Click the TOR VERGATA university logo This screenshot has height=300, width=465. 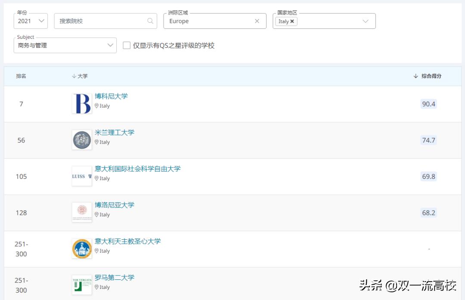pos(81,284)
